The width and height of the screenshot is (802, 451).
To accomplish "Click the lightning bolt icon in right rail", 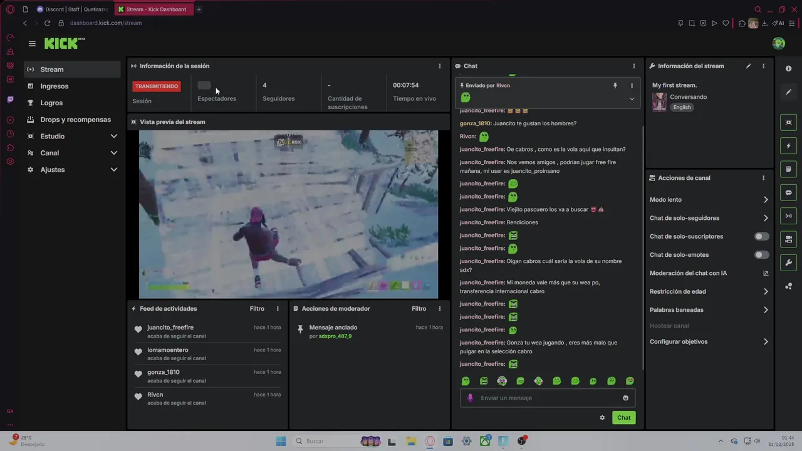I will tap(789, 146).
